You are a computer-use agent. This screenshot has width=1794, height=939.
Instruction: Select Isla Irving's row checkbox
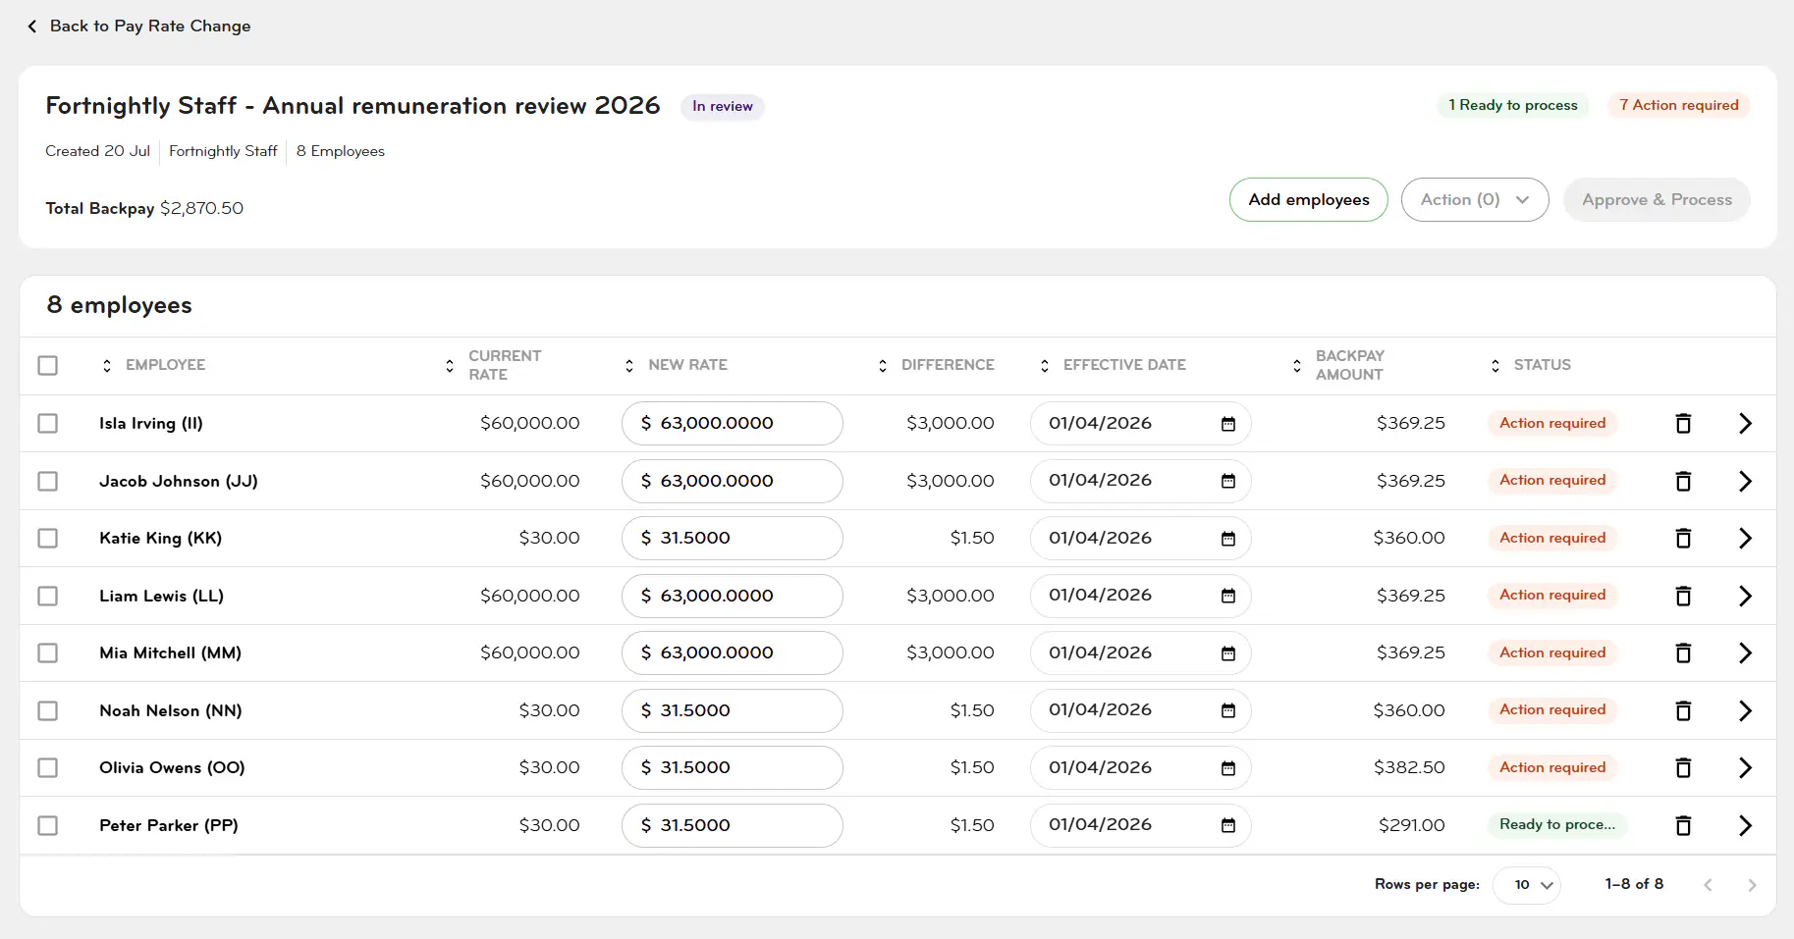(47, 423)
